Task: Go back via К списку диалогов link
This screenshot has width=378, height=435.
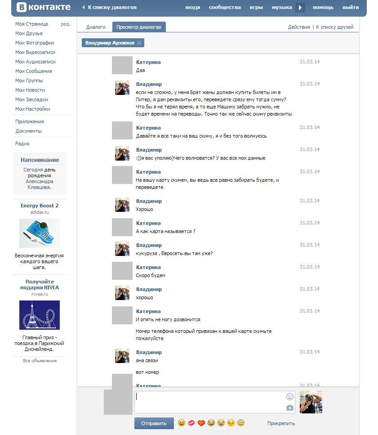Action: [112, 7]
